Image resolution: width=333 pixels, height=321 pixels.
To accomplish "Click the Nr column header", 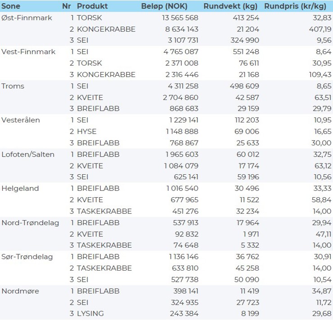I will coord(67,6).
